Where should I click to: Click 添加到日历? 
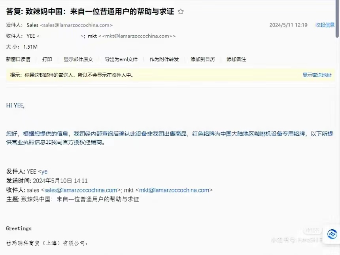pyautogui.click(x=202, y=59)
